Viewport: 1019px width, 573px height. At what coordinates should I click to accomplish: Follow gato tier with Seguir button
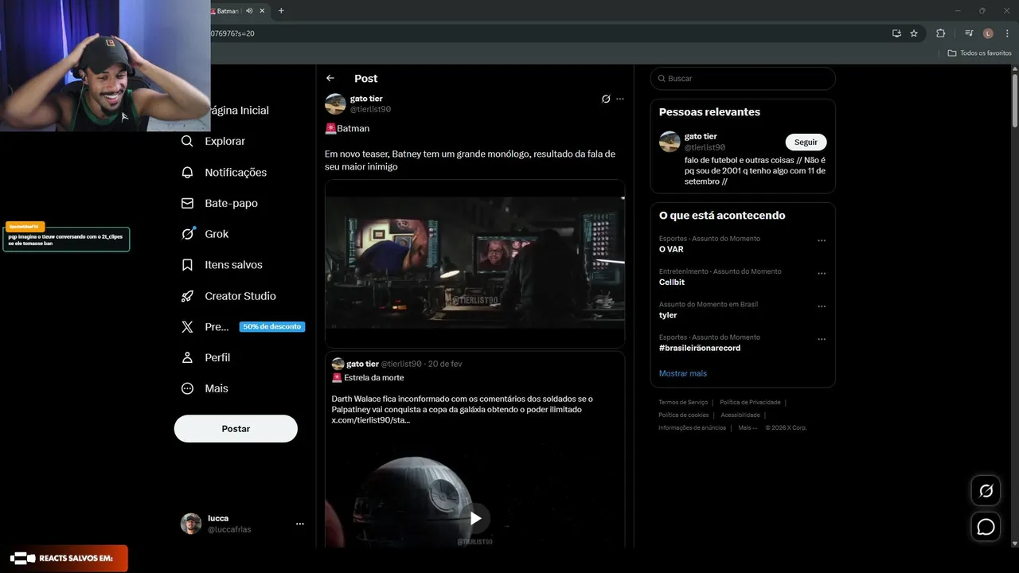click(x=806, y=142)
